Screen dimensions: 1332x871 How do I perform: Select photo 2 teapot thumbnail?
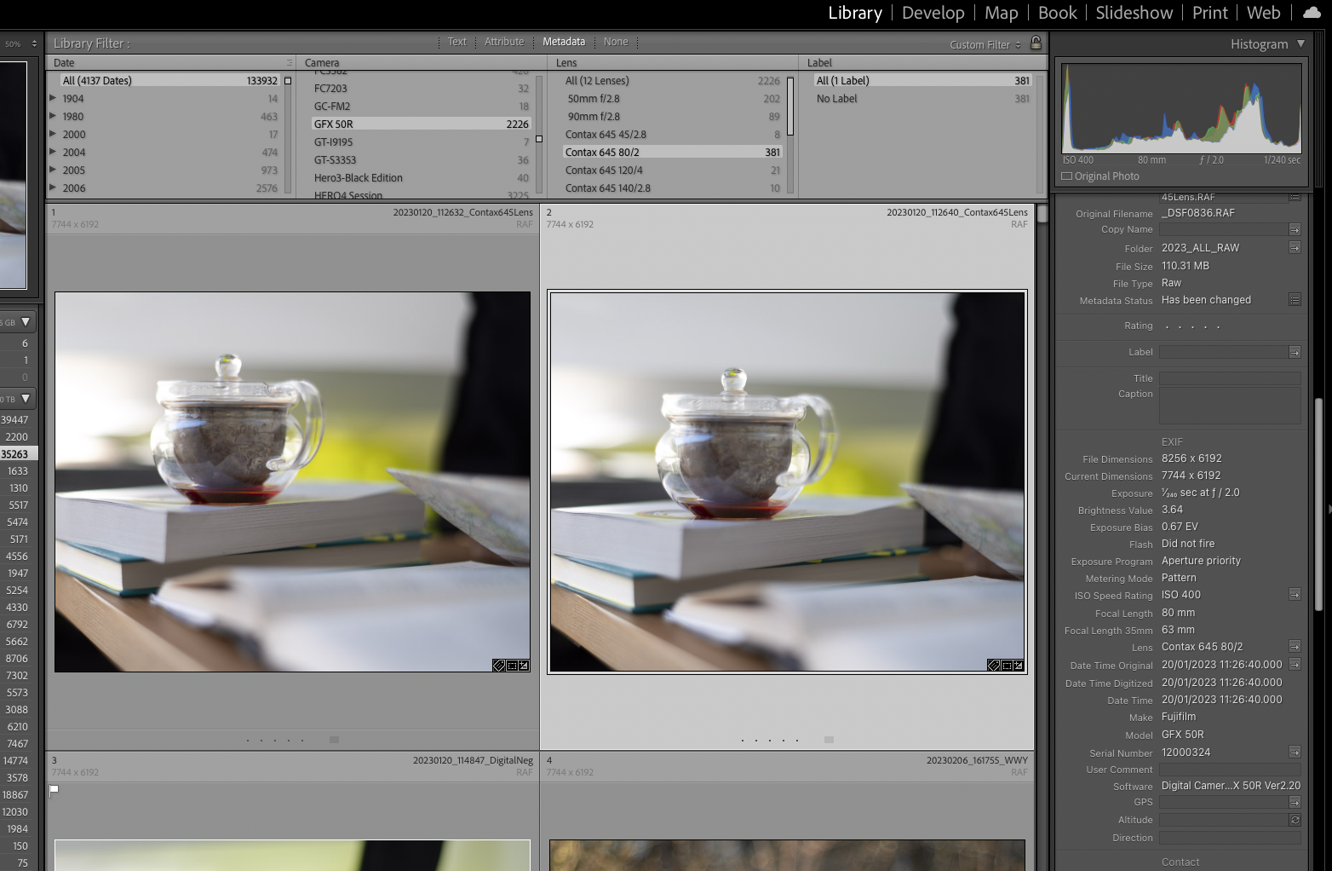787,482
